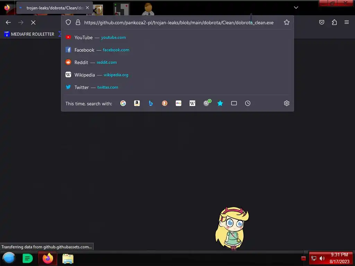Open File Explorer from taskbar

[68, 258]
